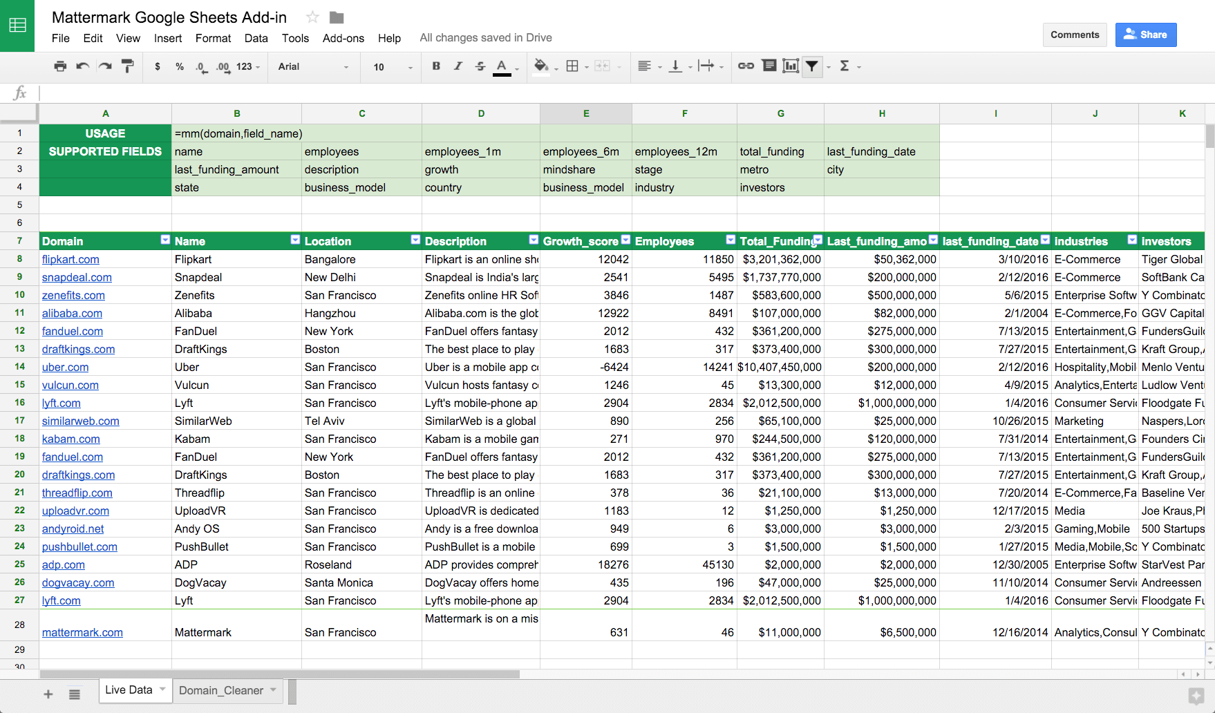
Task: Insert a comment
Action: click(x=769, y=66)
